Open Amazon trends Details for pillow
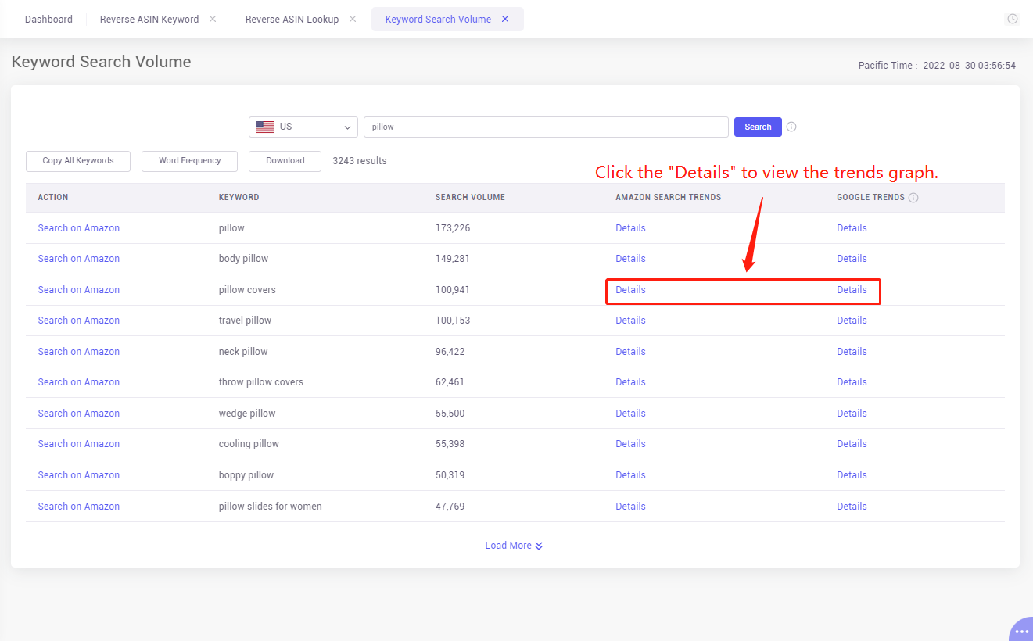This screenshot has width=1033, height=641. point(630,228)
